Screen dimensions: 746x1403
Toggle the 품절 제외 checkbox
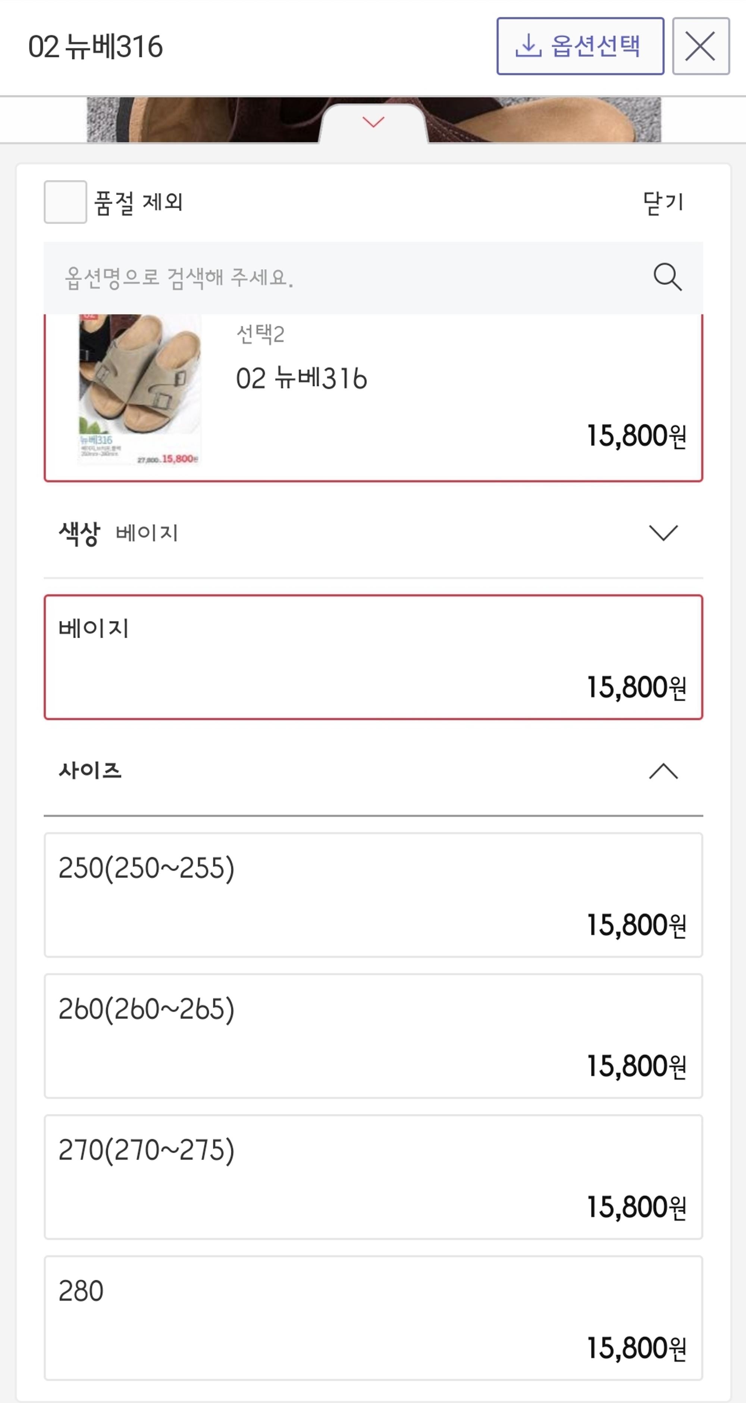tap(65, 202)
